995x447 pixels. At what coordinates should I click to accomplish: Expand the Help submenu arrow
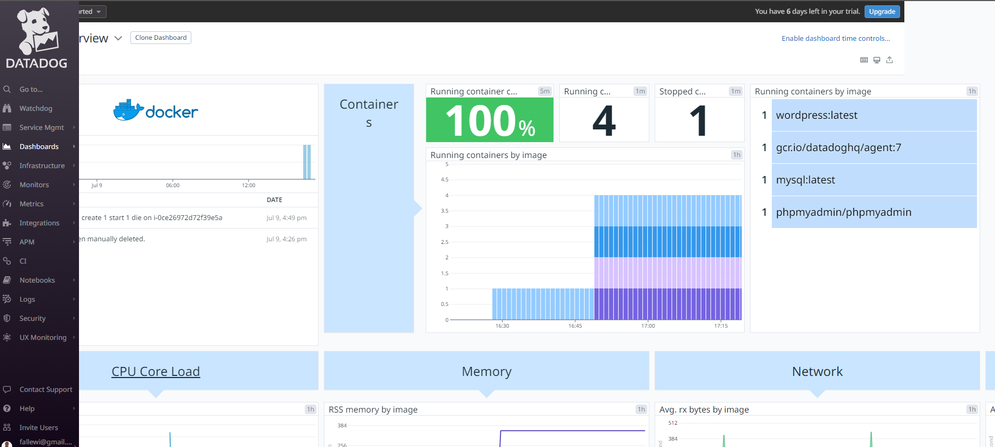74,408
